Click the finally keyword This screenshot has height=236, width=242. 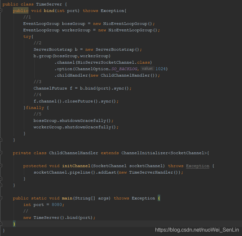coord(35,108)
